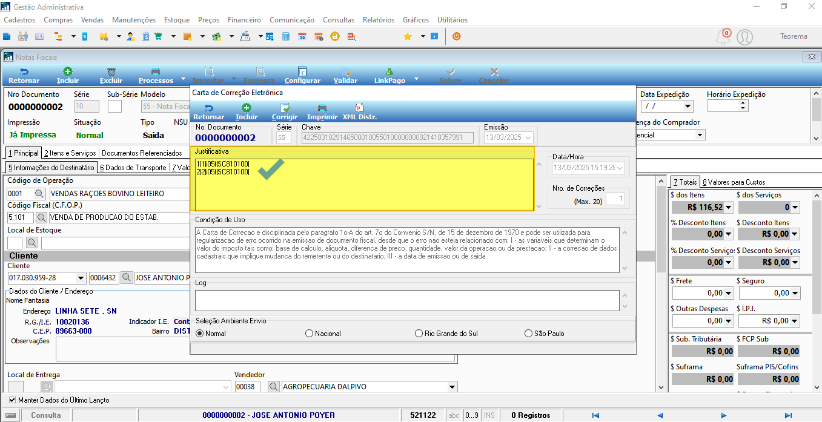Viewport: 822px width, 422px height.
Task: Click the building icon in main toolbar
Action: [x=8, y=36]
